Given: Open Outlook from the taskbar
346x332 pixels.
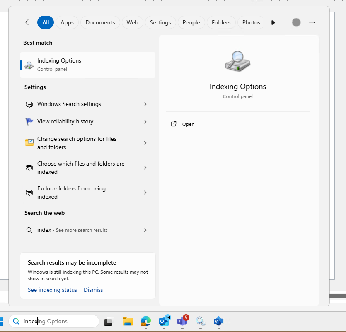Looking at the screenshot, I should point(164,321).
